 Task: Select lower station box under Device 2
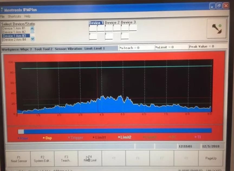pyautogui.click(x=109, y=36)
